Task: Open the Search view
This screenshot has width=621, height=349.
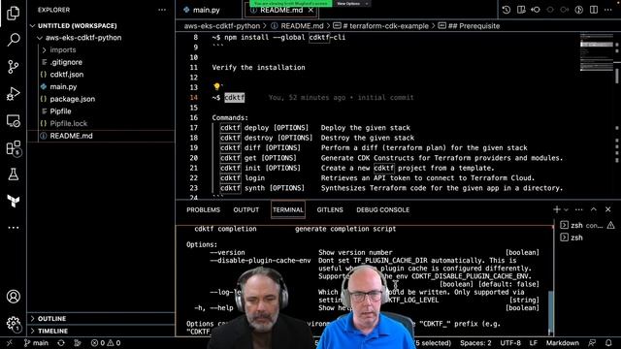Action: point(13,40)
